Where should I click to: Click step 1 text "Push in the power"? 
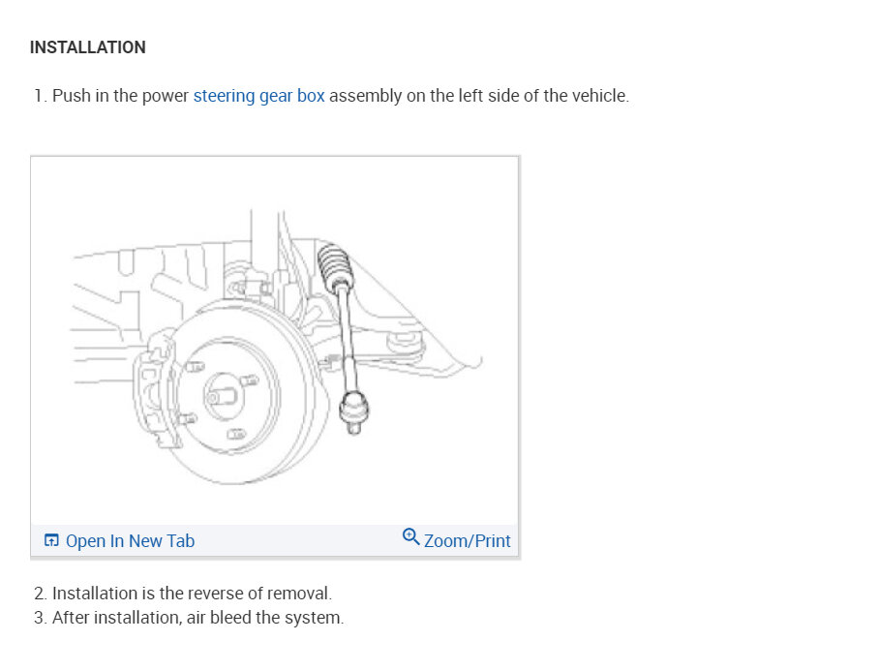[x=121, y=96]
